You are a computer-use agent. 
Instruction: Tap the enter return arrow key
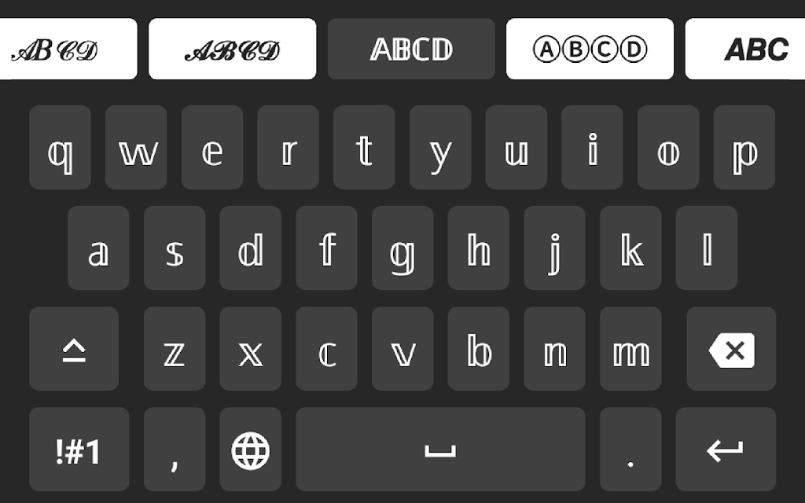coord(726,449)
